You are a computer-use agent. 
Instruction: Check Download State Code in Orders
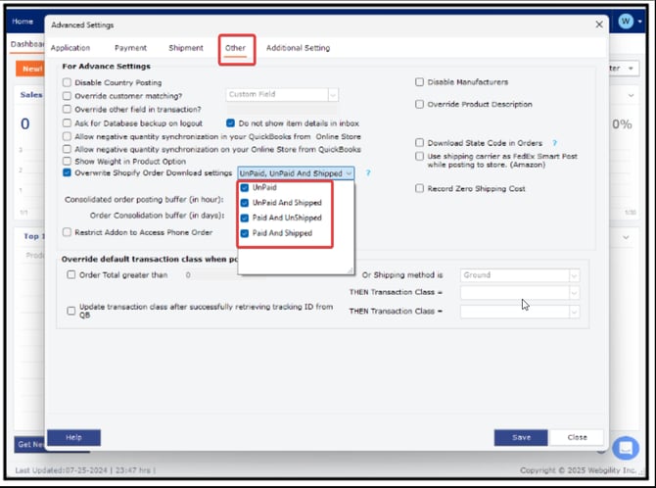click(x=419, y=143)
